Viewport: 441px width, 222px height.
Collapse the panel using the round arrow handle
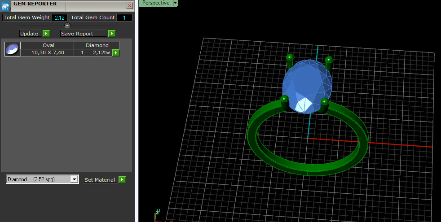click(67, 26)
